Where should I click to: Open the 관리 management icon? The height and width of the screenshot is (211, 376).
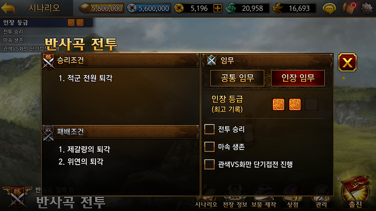click(x=321, y=196)
